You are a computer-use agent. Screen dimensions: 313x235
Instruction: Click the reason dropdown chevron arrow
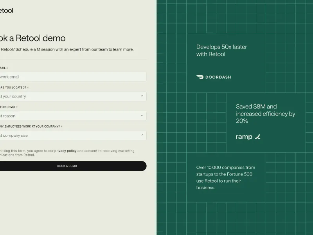pos(142,116)
